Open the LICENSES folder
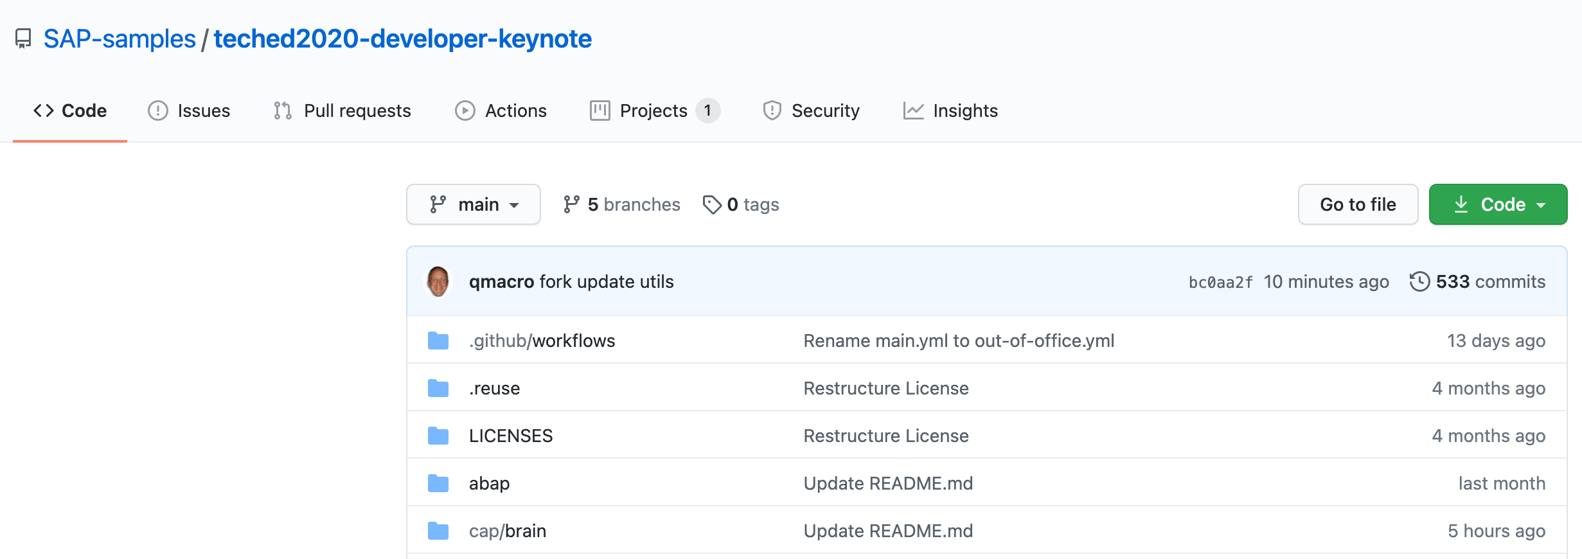This screenshot has width=1582, height=559. click(x=511, y=436)
